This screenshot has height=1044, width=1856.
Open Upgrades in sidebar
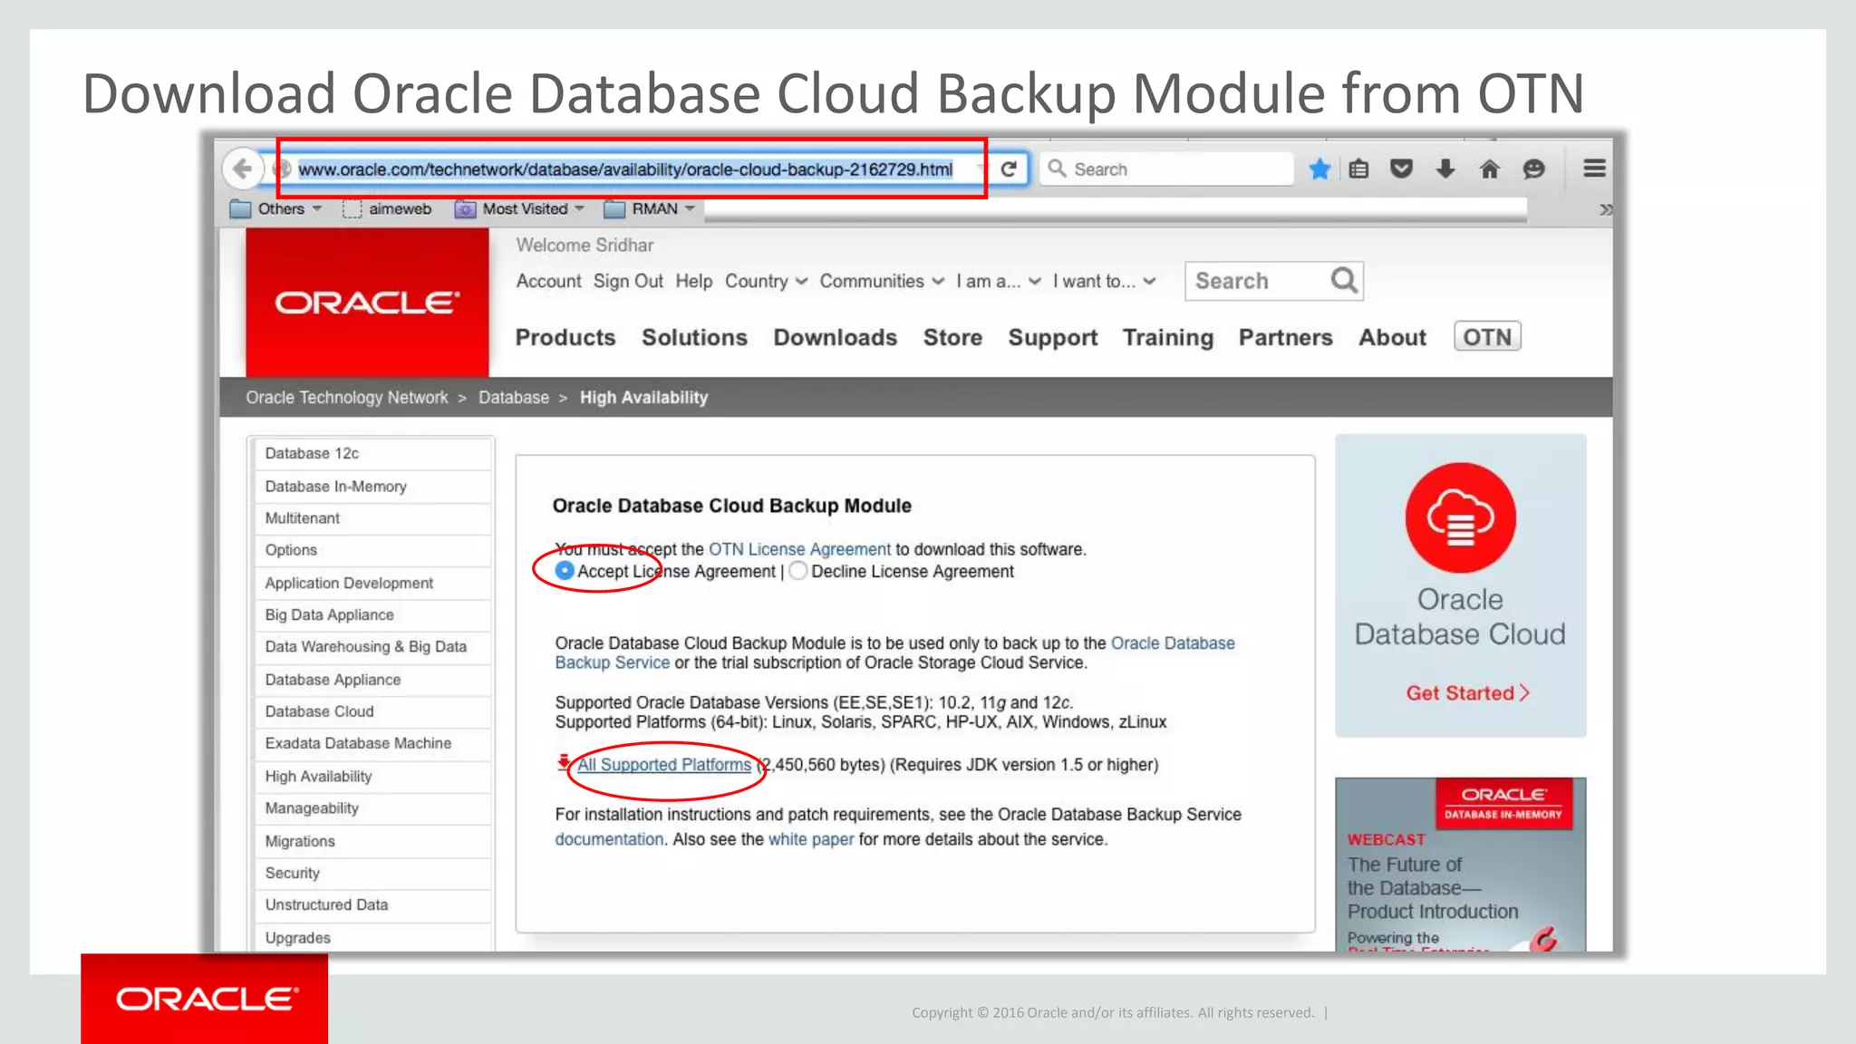(x=374, y=938)
